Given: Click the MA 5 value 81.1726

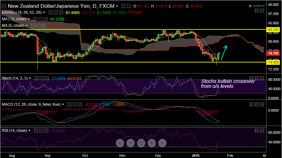Looking at the screenshot, I should point(55,26).
